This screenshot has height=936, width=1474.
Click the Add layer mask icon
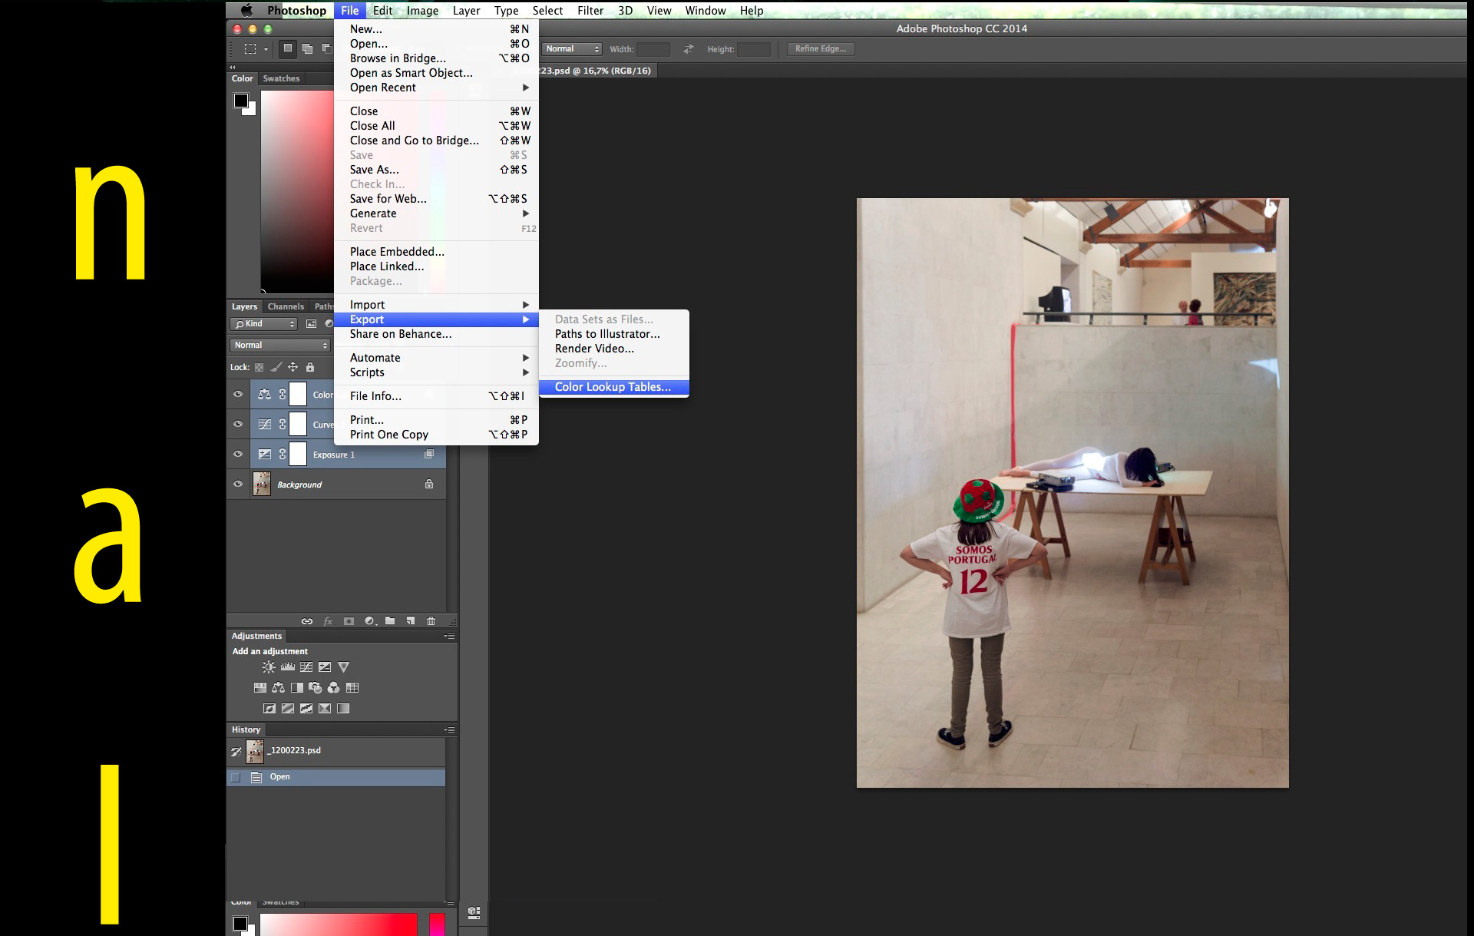click(349, 621)
